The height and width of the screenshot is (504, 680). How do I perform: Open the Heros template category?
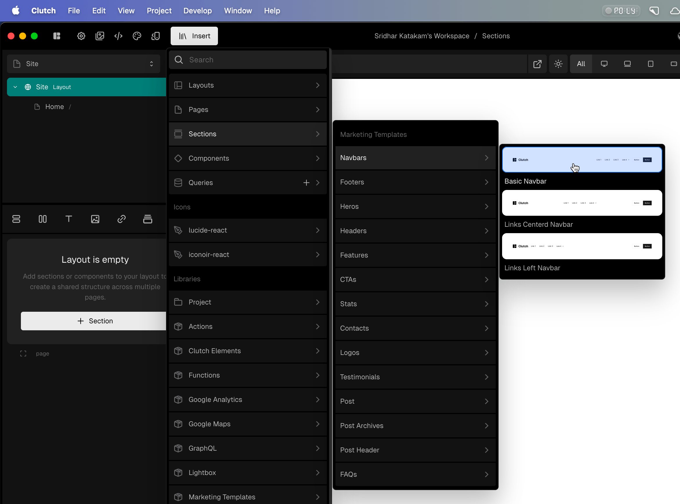pyautogui.click(x=415, y=206)
